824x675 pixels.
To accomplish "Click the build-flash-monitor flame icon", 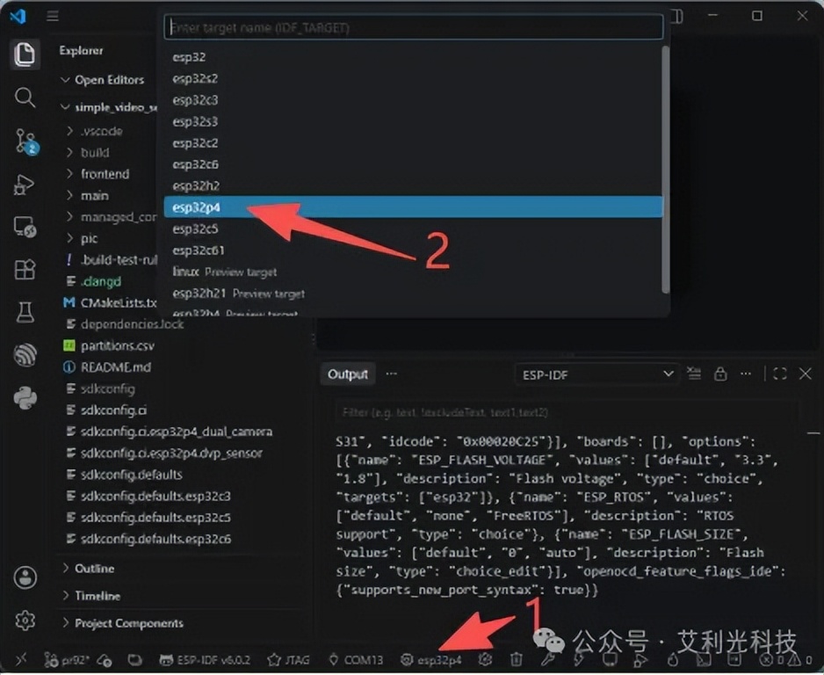I will (x=672, y=659).
